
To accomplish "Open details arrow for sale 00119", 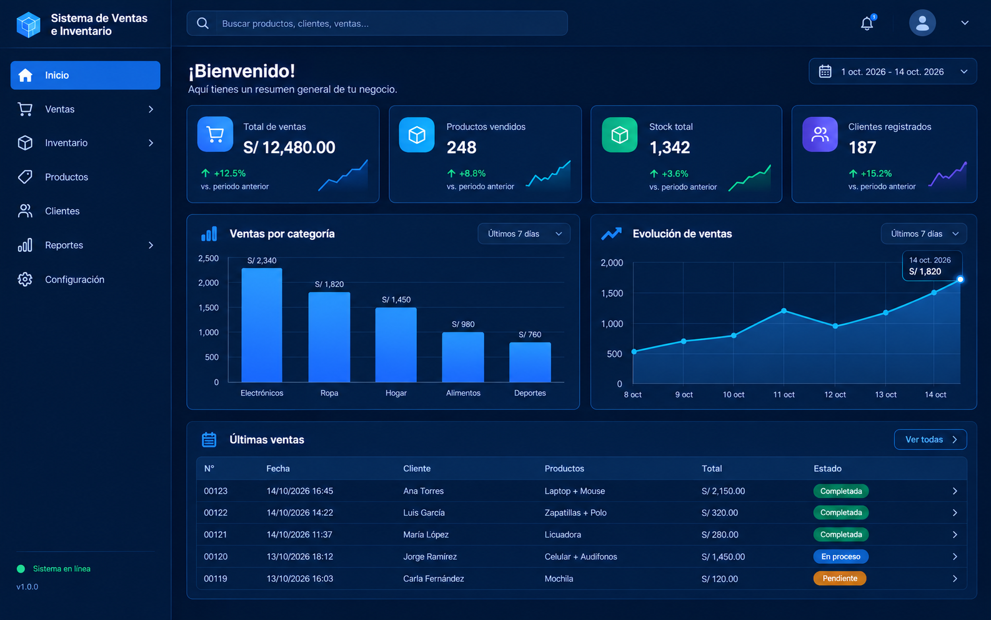I will (x=955, y=579).
